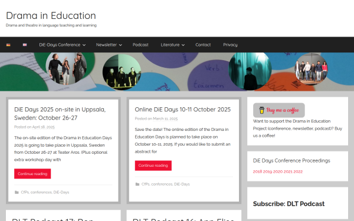
Task: Open the DiE-Days Conference menu item
Action: click(60, 45)
